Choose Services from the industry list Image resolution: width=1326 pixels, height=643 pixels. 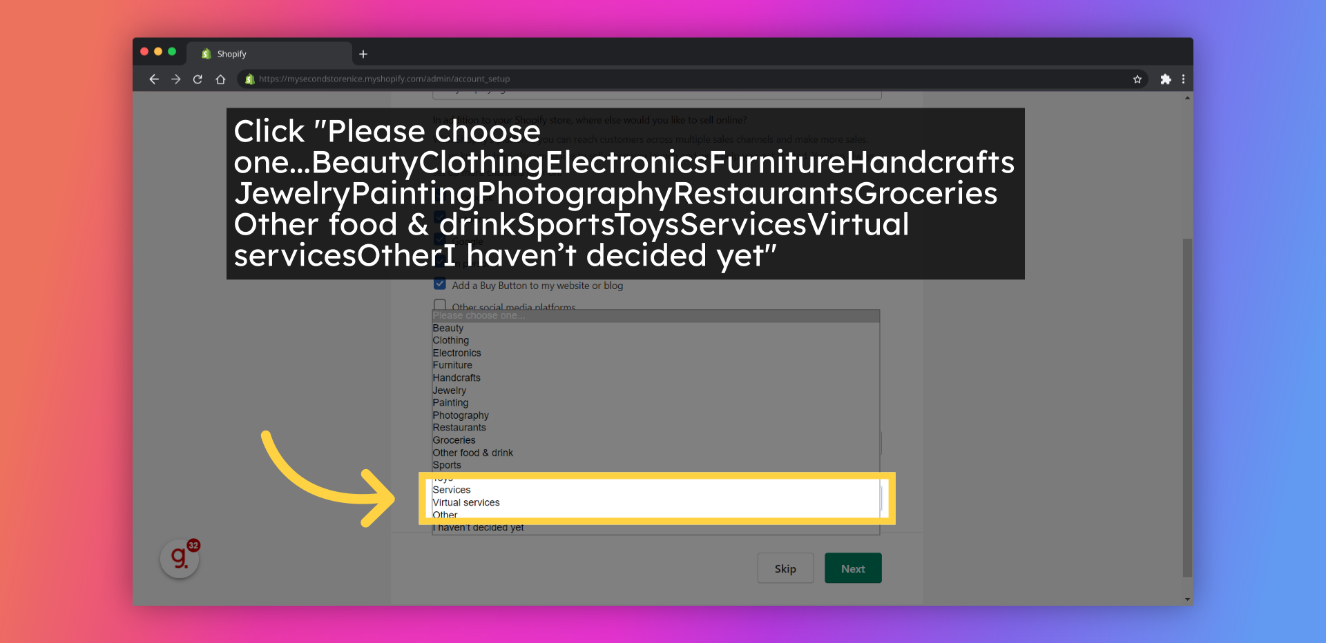click(x=655, y=490)
